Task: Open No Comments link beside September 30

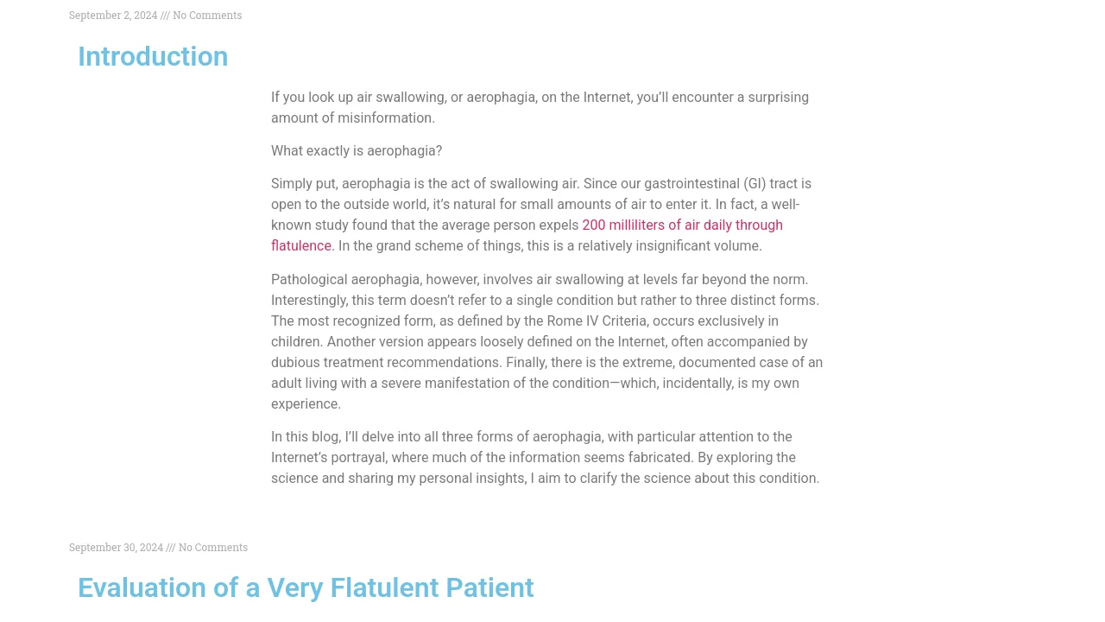Action: [x=213, y=548]
